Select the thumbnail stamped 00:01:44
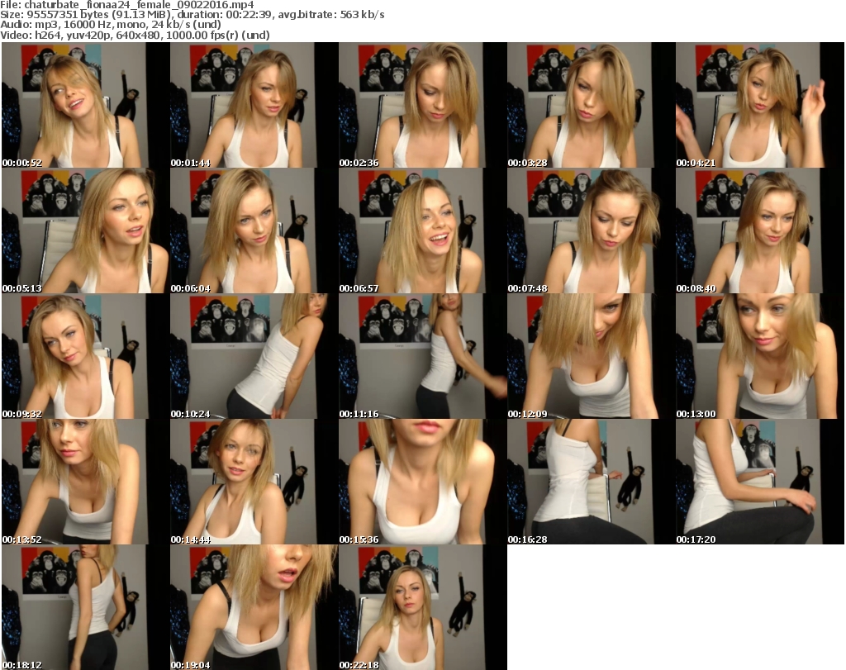 [x=254, y=105]
